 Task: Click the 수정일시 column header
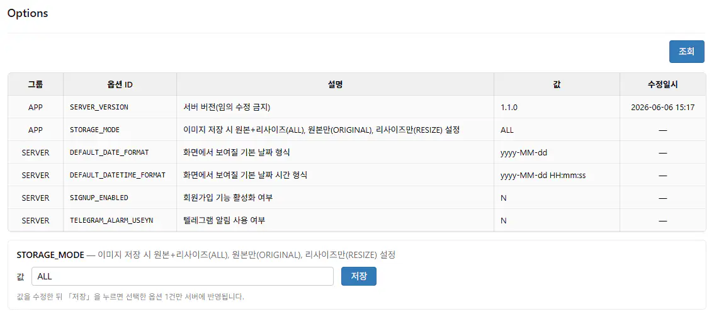point(662,84)
